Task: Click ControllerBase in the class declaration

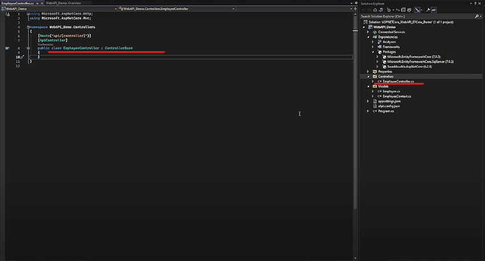Action: pyautogui.click(x=119, y=48)
